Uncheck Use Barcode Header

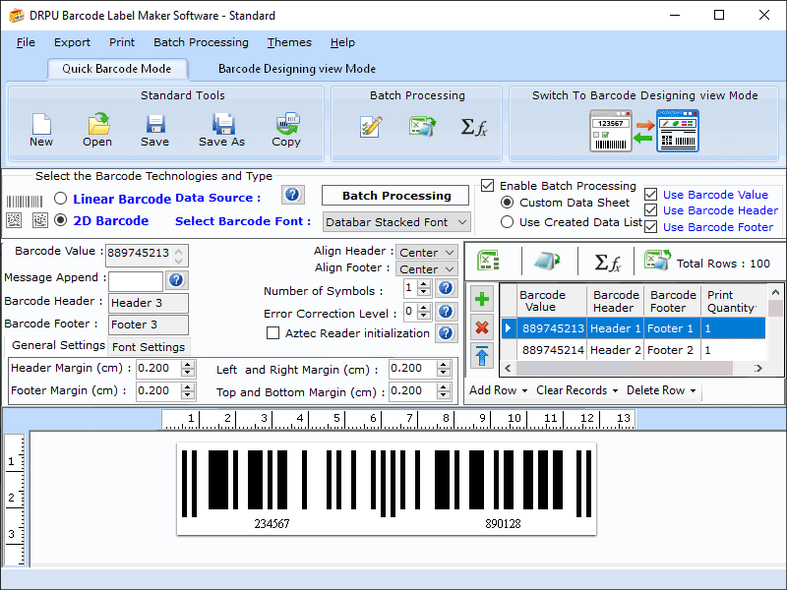pyautogui.click(x=651, y=209)
